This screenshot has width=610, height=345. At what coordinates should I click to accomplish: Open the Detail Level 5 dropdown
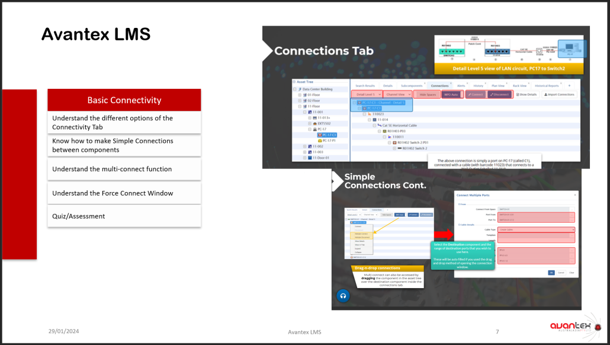pos(366,94)
